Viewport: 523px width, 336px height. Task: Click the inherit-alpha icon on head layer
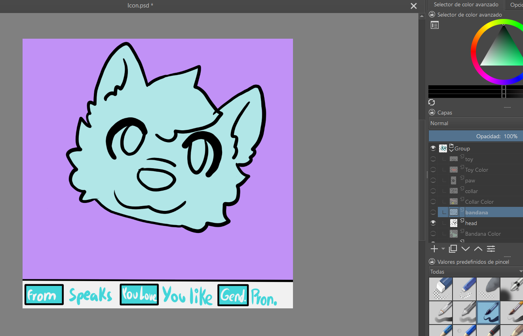[462, 221]
